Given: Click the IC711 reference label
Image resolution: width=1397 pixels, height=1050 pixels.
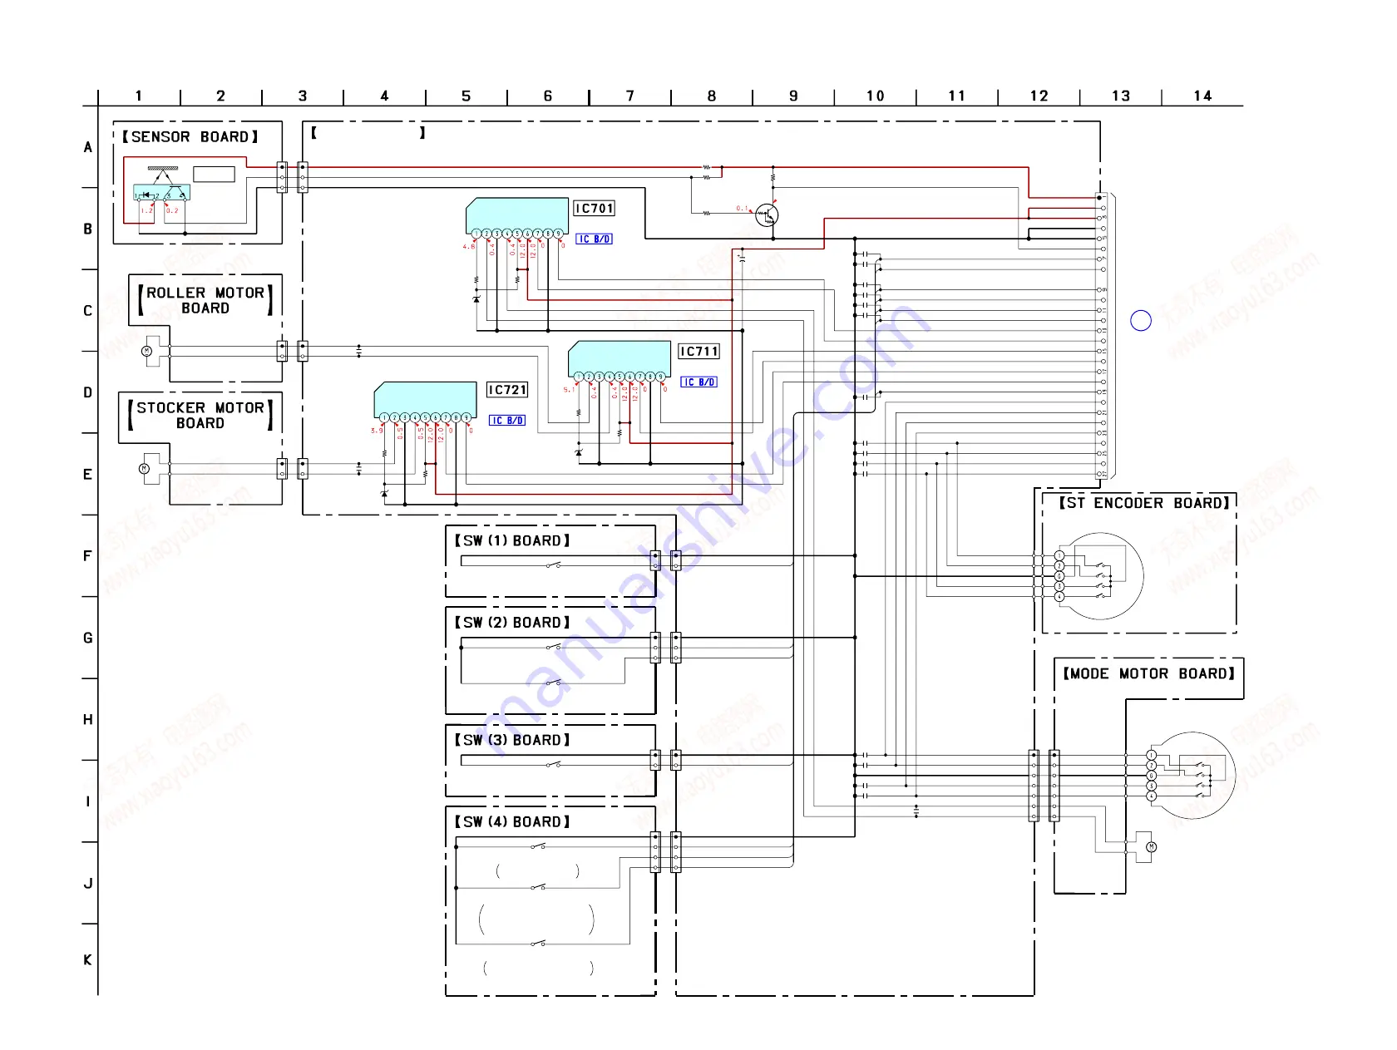Looking at the screenshot, I should 699,352.
